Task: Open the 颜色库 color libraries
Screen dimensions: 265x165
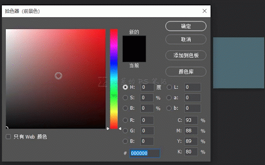Action: (186, 71)
